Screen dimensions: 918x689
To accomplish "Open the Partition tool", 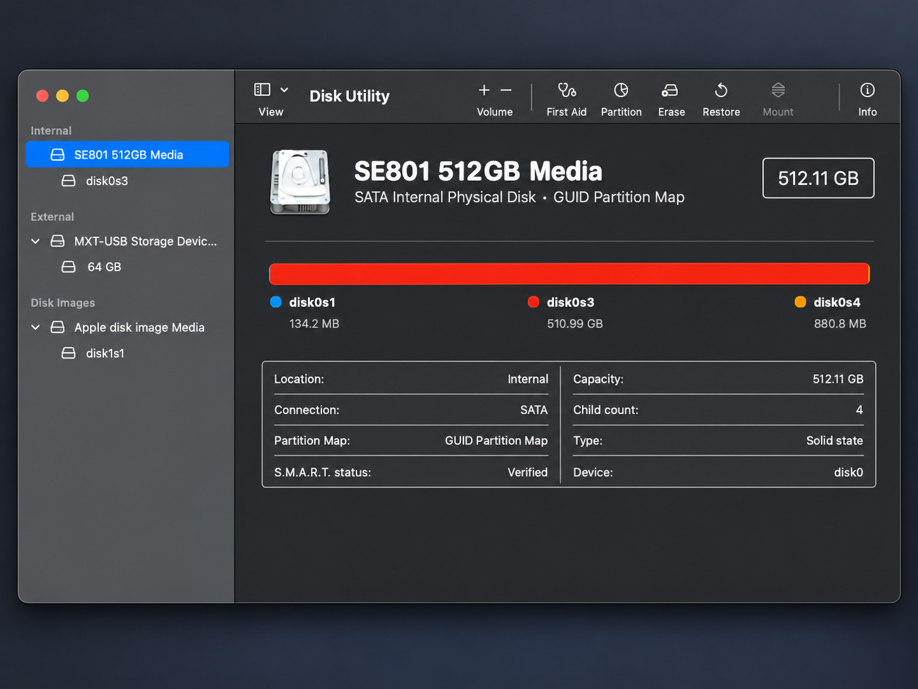I will click(621, 91).
